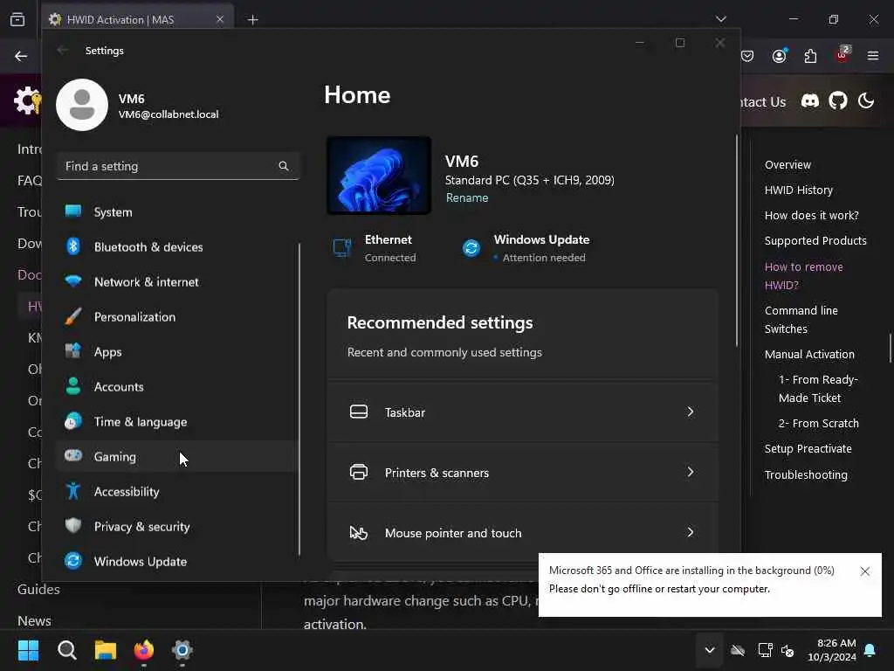Go to Troubleshooting contents link
The height and width of the screenshot is (671, 894).
click(x=806, y=474)
